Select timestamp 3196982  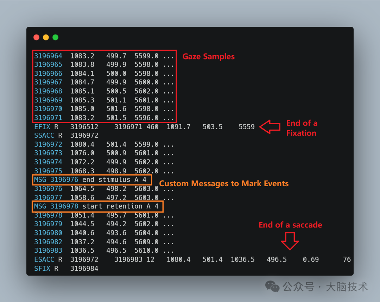pyautogui.click(x=48, y=242)
